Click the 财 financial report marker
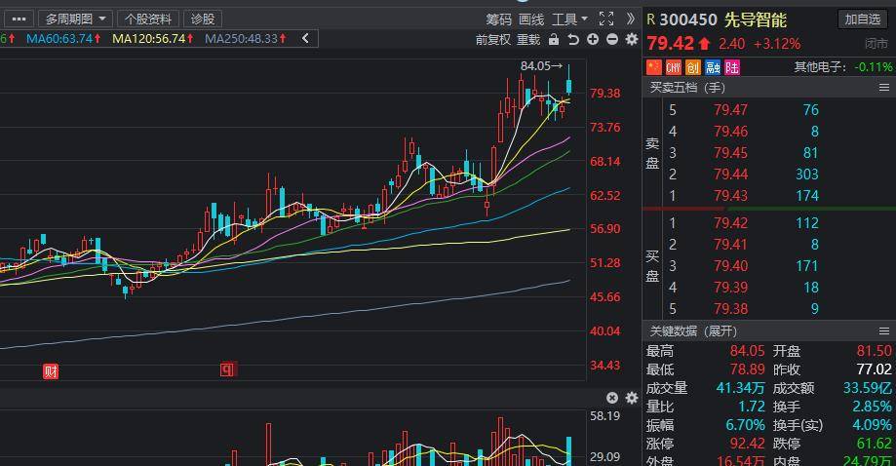896x466 pixels. [x=51, y=370]
